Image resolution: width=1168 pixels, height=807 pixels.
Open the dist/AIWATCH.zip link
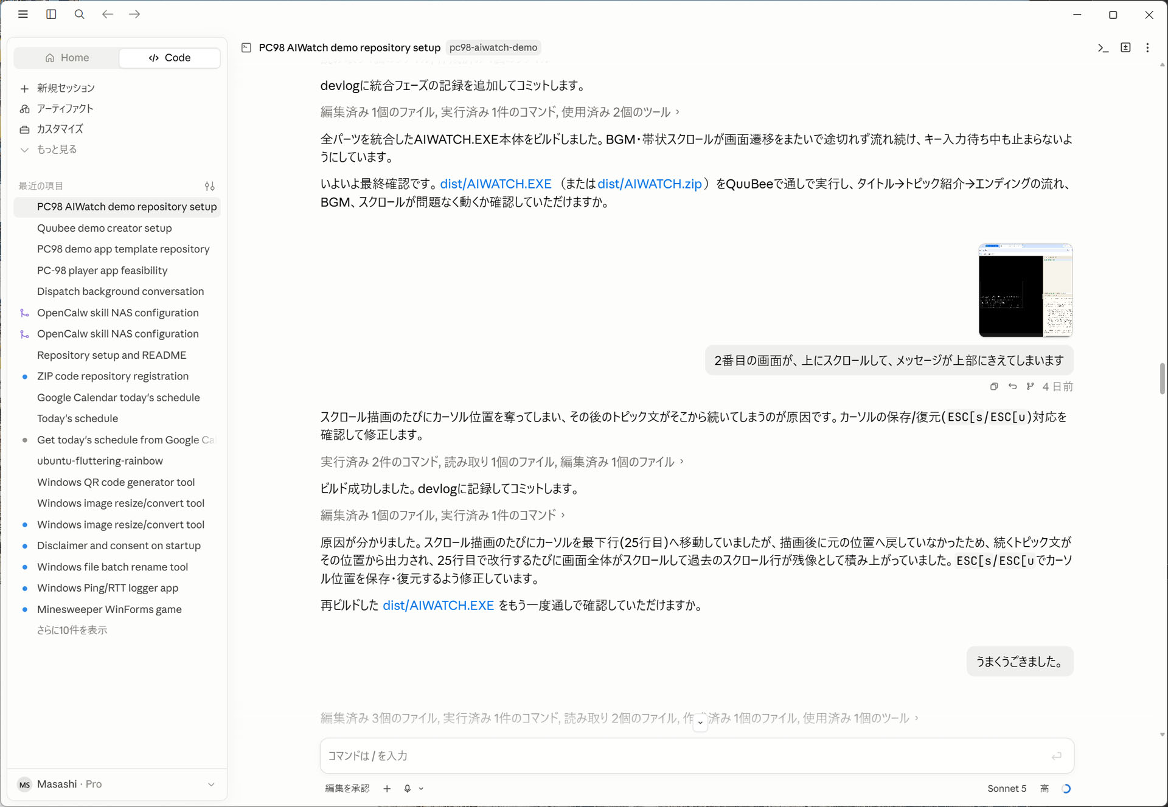click(650, 184)
